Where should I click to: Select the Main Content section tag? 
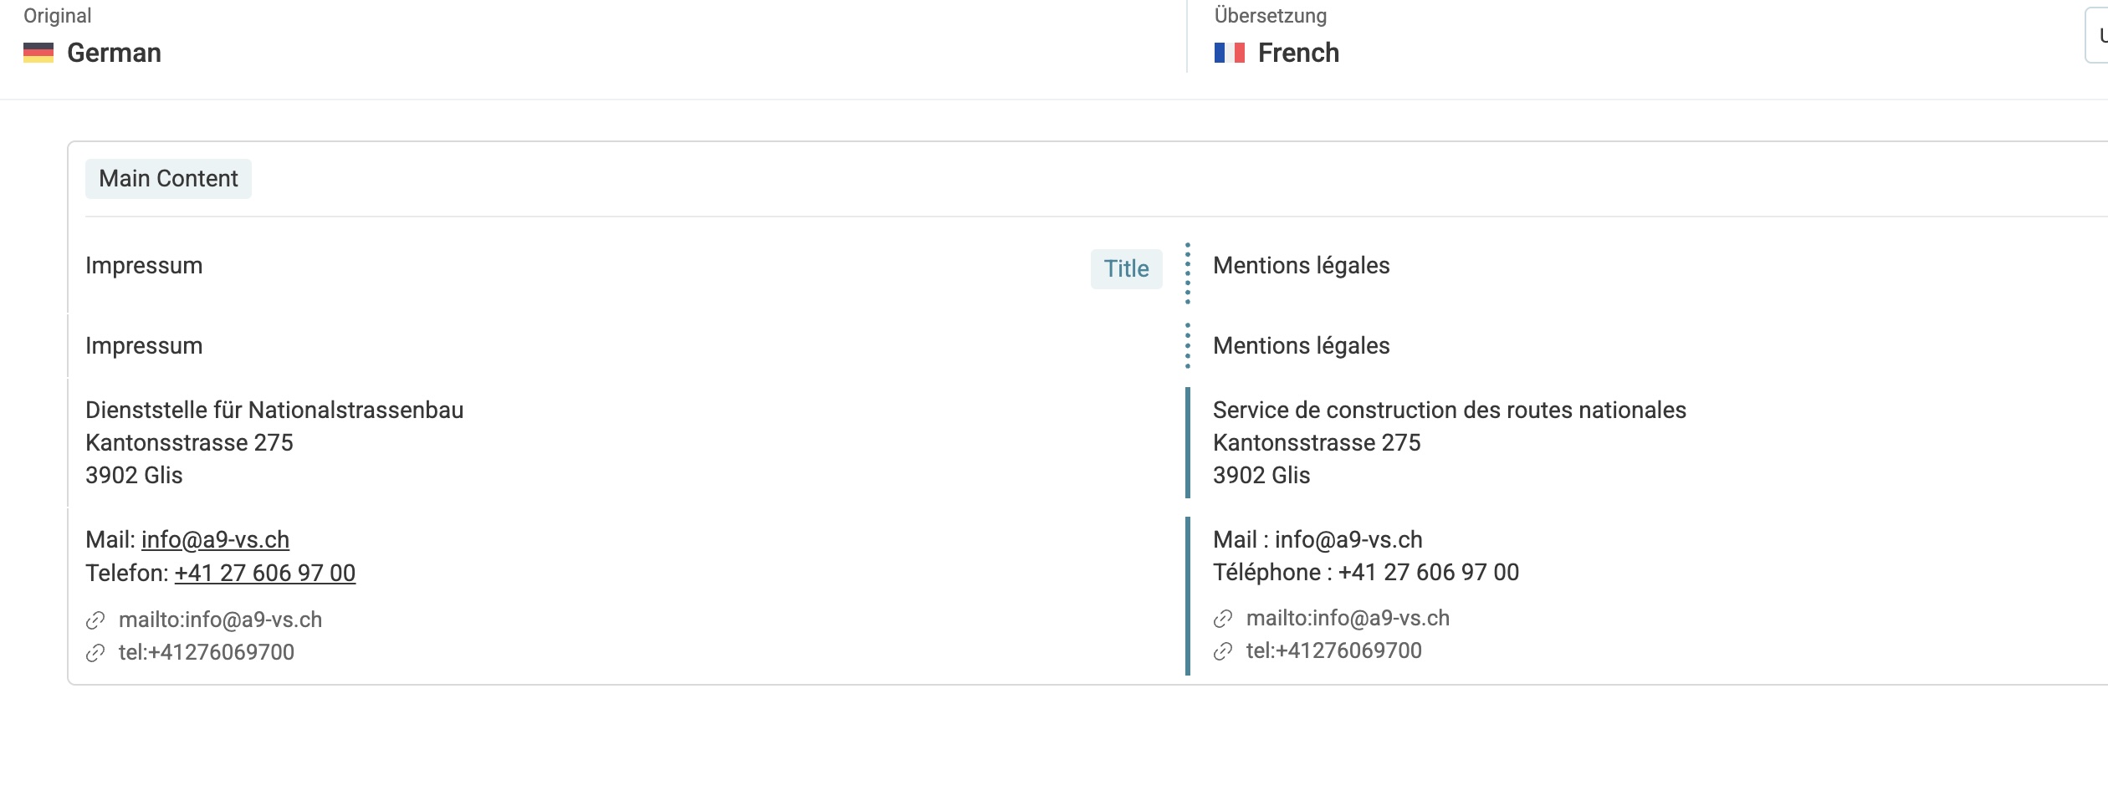click(x=168, y=179)
